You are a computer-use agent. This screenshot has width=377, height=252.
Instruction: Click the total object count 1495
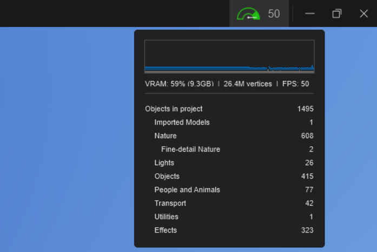[305, 109]
